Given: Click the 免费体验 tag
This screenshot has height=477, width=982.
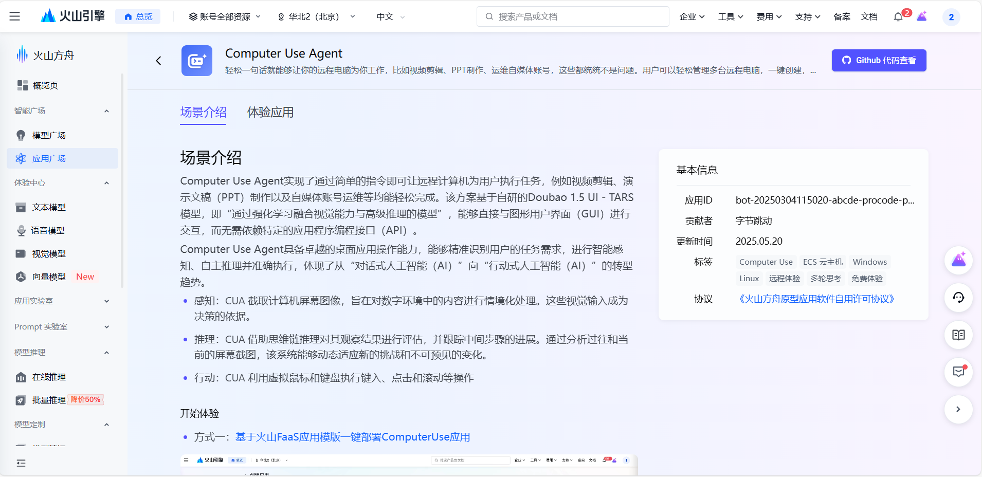Looking at the screenshot, I should pyautogui.click(x=867, y=279).
